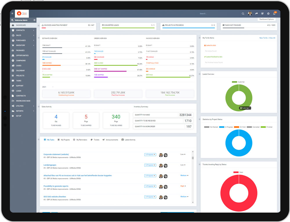Screen dimensions: 290x222
Task: Toggle the hamburger menu icon
Action: [x=12, y=14]
